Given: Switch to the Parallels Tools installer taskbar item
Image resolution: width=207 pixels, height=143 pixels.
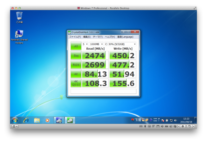Looking at the screenshot, I should pyautogui.click(x=59, y=120).
